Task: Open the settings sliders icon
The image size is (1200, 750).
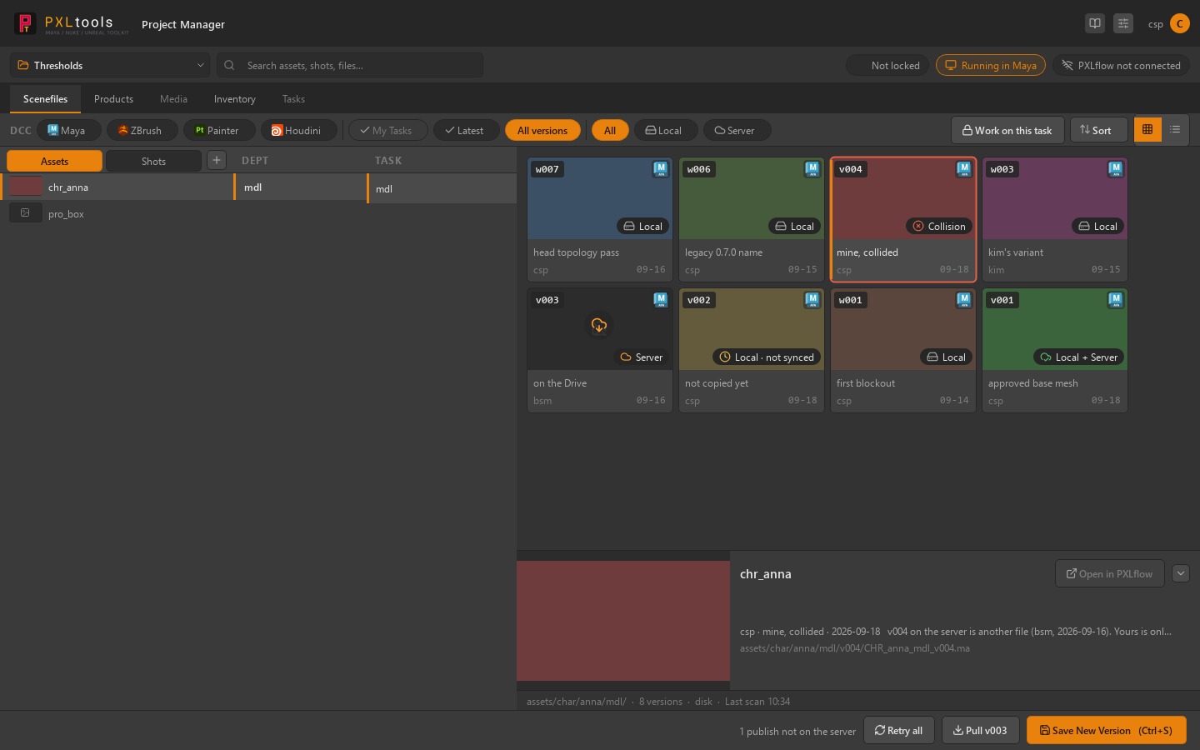Action: pos(1123,23)
